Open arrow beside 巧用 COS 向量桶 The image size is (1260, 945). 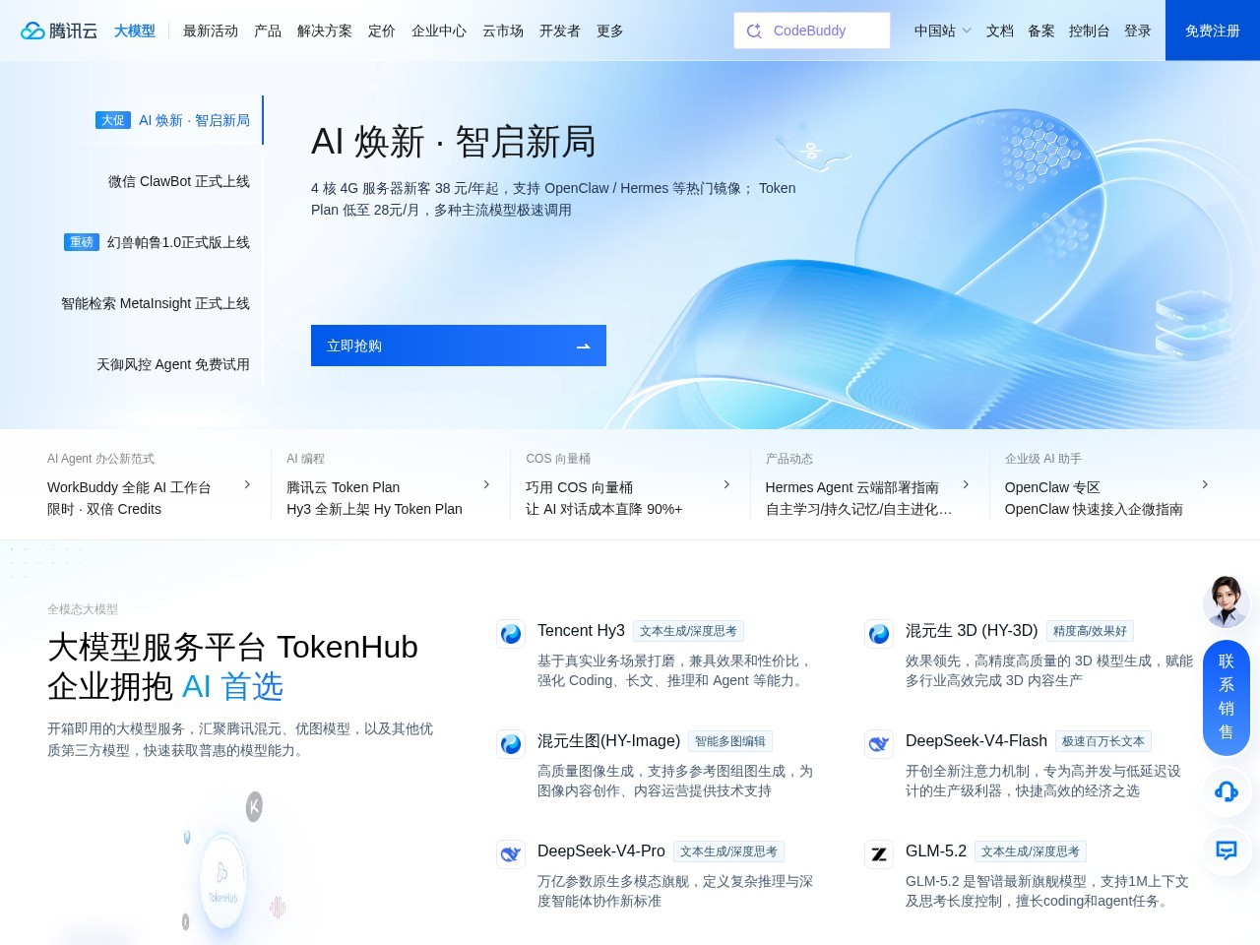tap(726, 484)
